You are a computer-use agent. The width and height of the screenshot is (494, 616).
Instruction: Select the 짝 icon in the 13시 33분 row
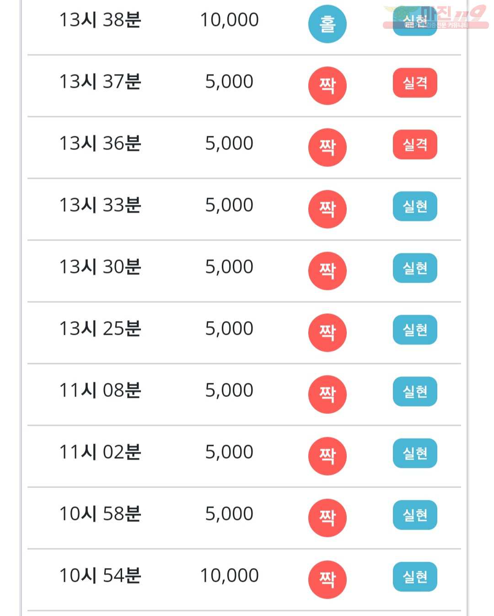327,209
